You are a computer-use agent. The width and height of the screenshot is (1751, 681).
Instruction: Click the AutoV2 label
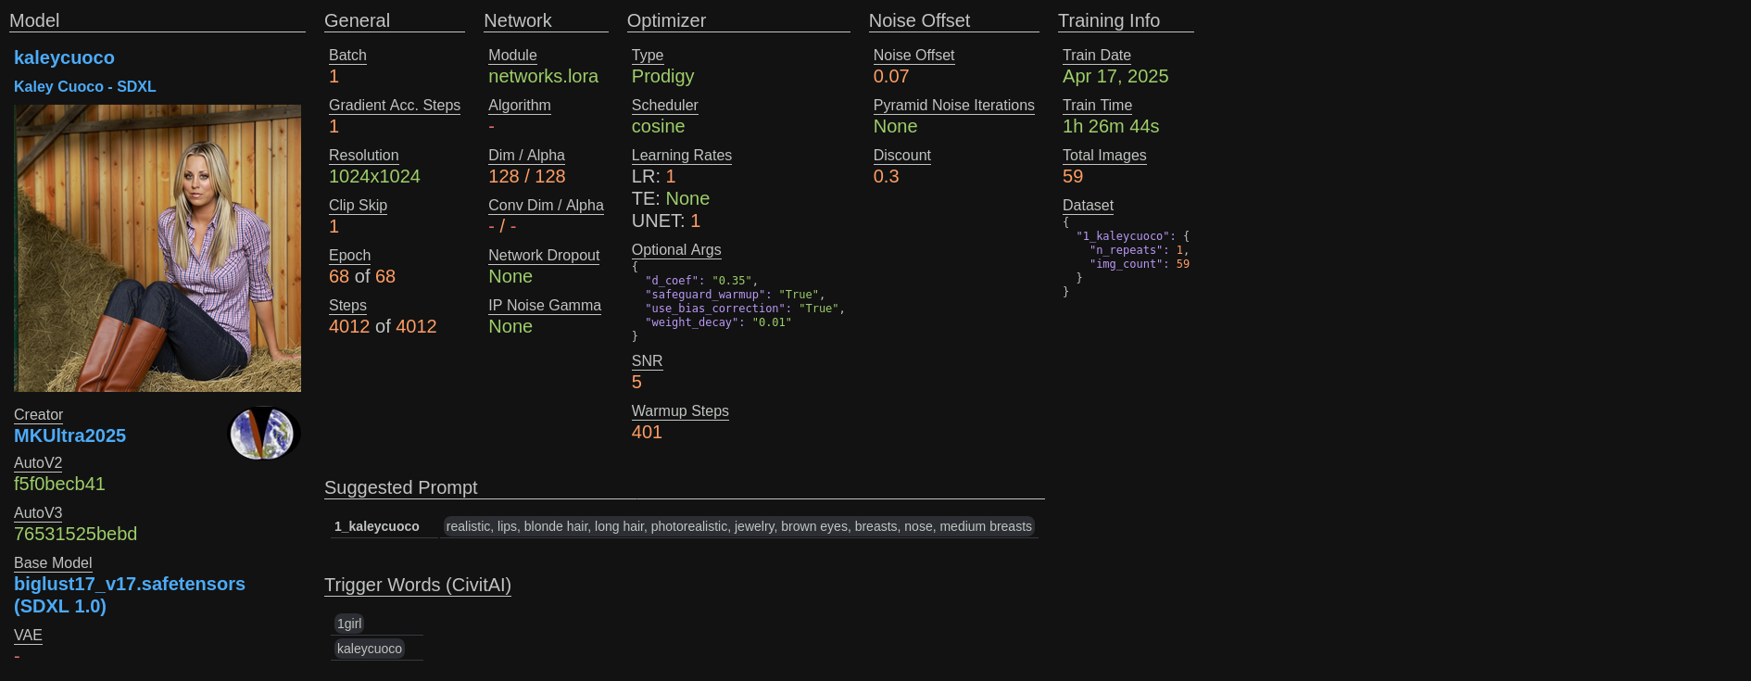[x=38, y=463]
